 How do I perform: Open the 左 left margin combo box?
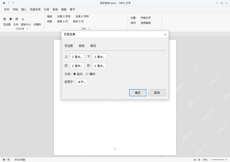[x=77, y=66]
